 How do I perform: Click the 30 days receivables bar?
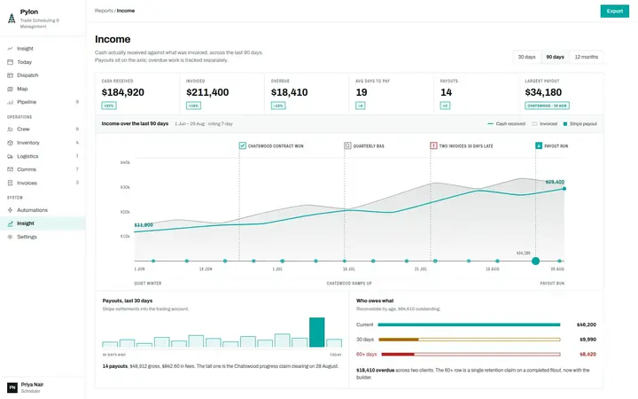tap(469, 339)
